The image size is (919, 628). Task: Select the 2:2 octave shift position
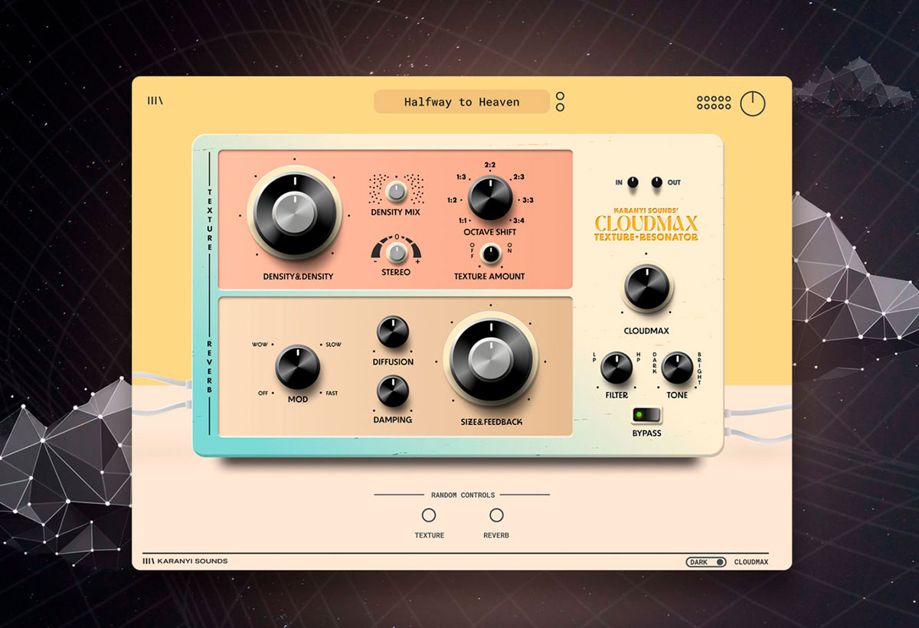point(490,165)
